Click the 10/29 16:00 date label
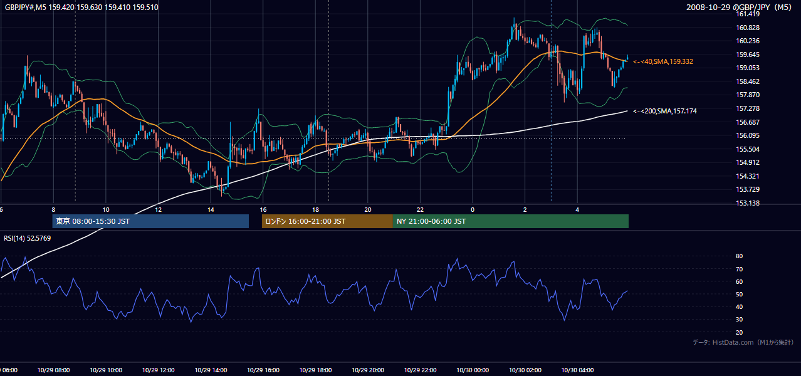 point(263,370)
